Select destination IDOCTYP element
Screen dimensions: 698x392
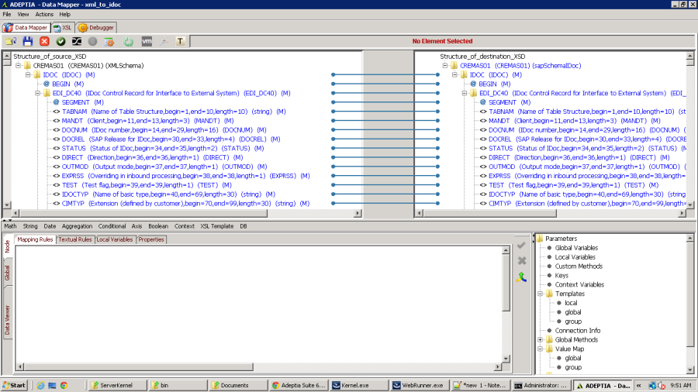coord(583,194)
